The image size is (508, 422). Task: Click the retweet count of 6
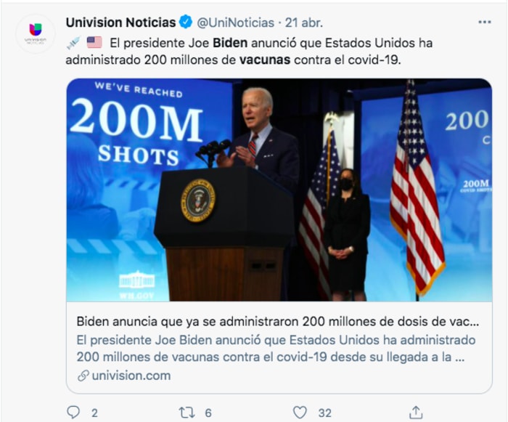(x=208, y=413)
